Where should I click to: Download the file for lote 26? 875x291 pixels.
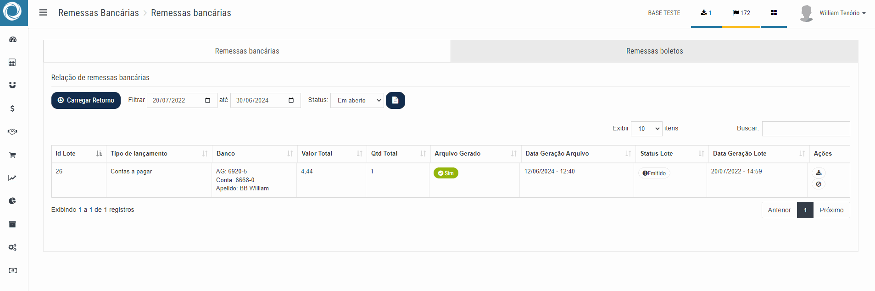coord(819,173)
